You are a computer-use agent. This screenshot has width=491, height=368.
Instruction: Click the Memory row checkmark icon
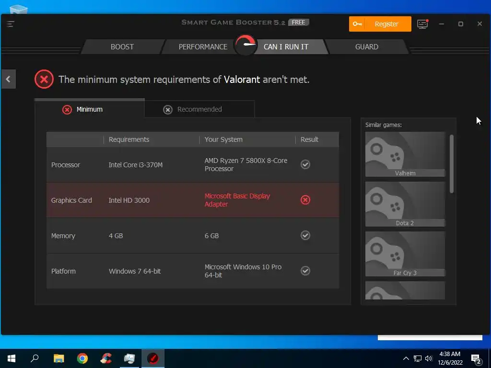(x=305, y=235)
